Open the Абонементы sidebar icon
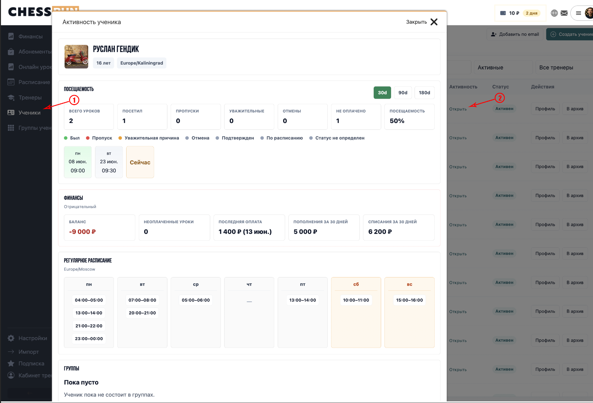 (11, 52)
